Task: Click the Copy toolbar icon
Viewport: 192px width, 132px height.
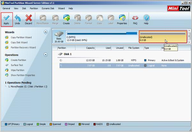Action: (x=100, y=18)
